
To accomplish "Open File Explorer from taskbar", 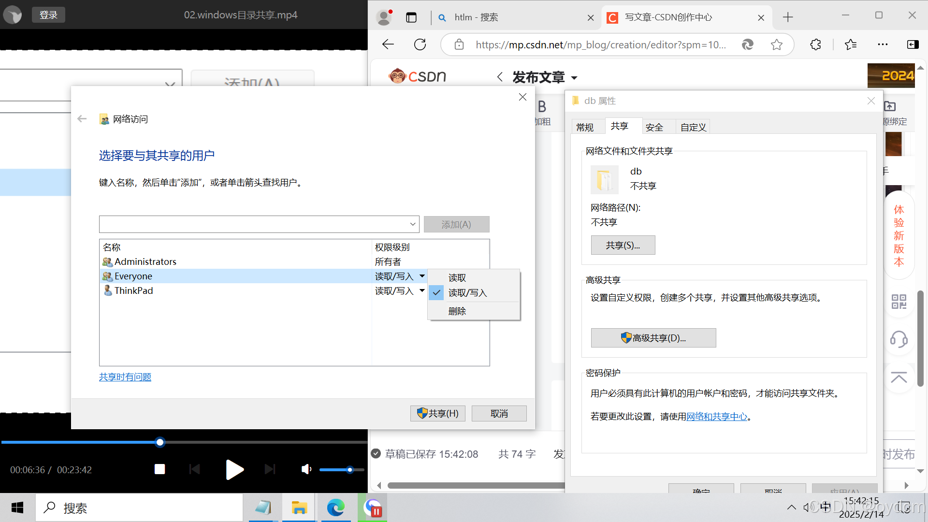I will [x=299, y=507].
